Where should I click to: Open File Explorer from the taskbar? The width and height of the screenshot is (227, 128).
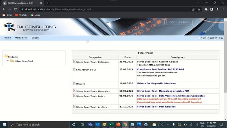pyautogui.click(x=104, y=124)
